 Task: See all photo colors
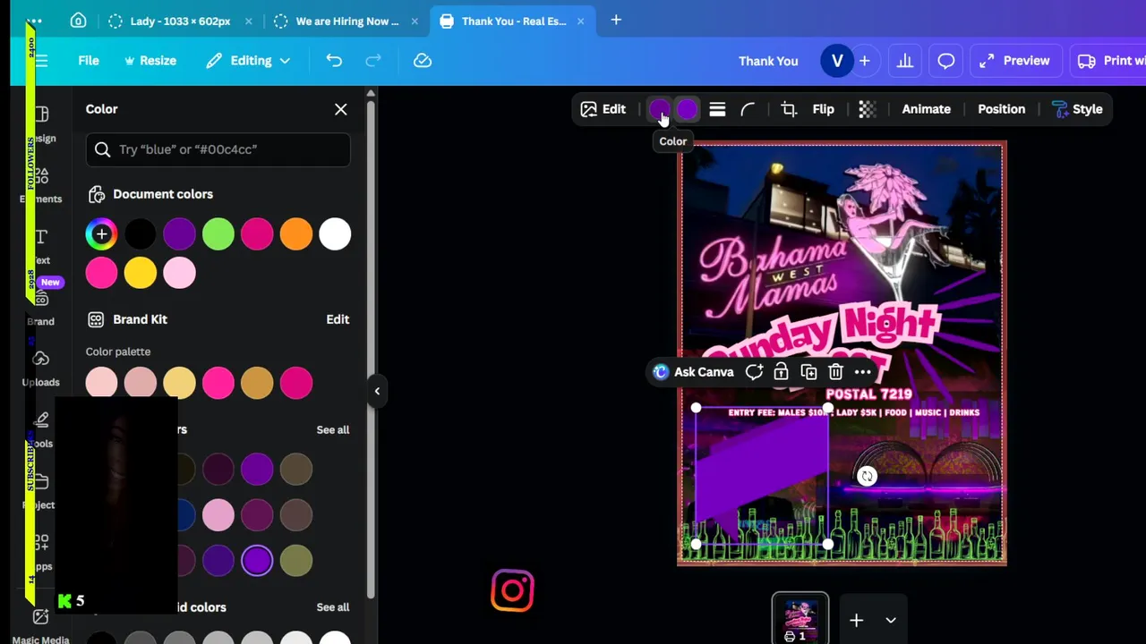tap(333, 430)
